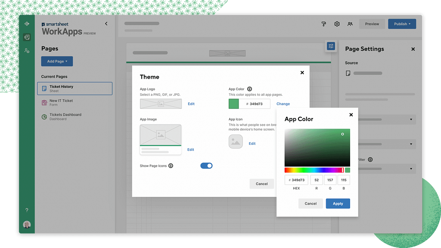The image size is (441, 248).
Task: Click the HEX field in color picker
Action: pyautogui.click(x=296, y=180)
